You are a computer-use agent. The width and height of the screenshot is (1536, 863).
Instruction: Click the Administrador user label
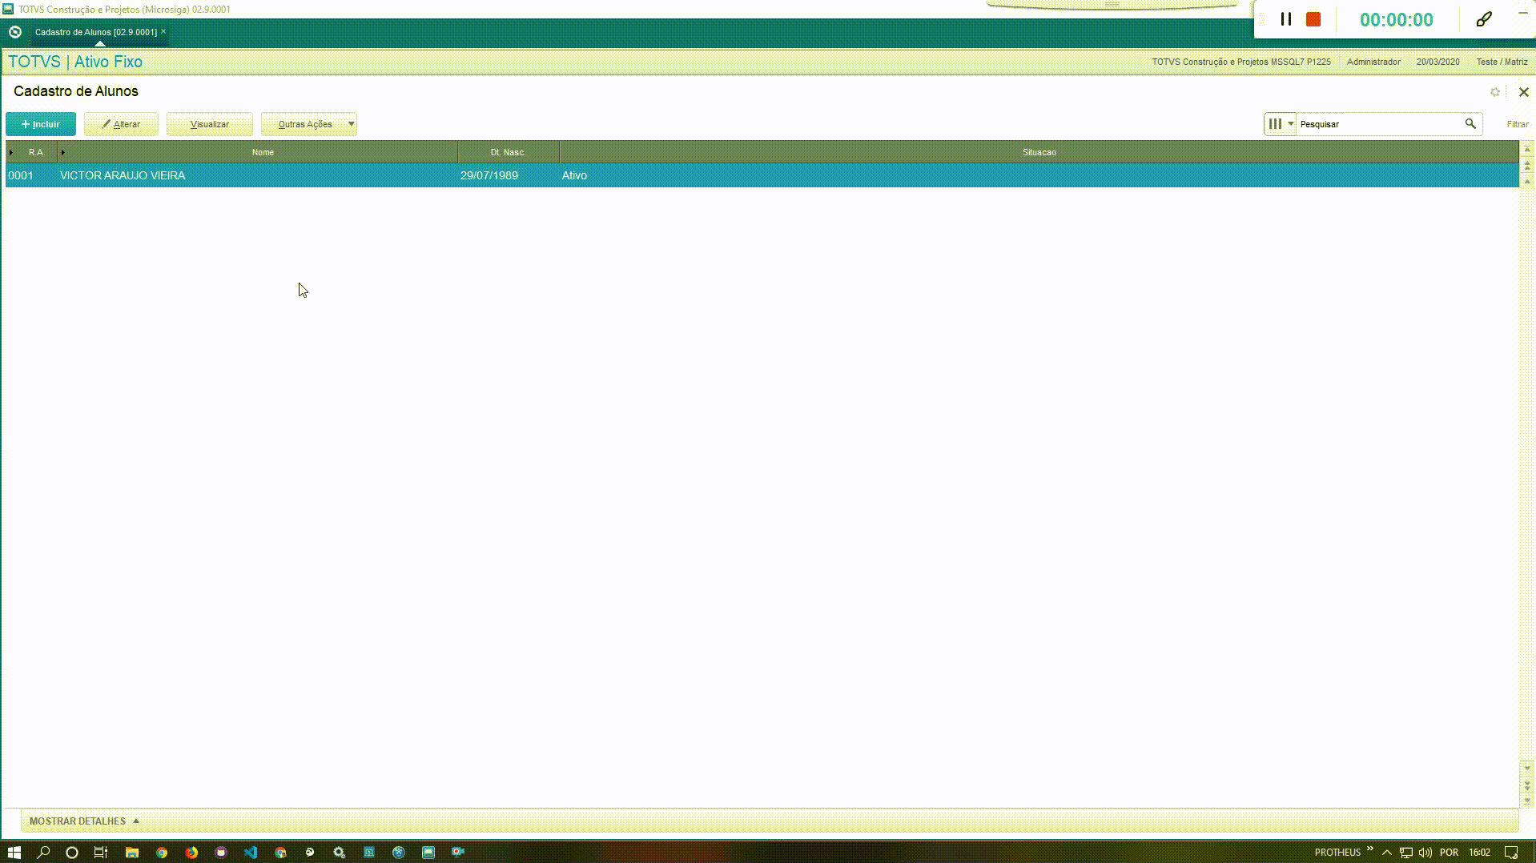[x=1373, y=62]
